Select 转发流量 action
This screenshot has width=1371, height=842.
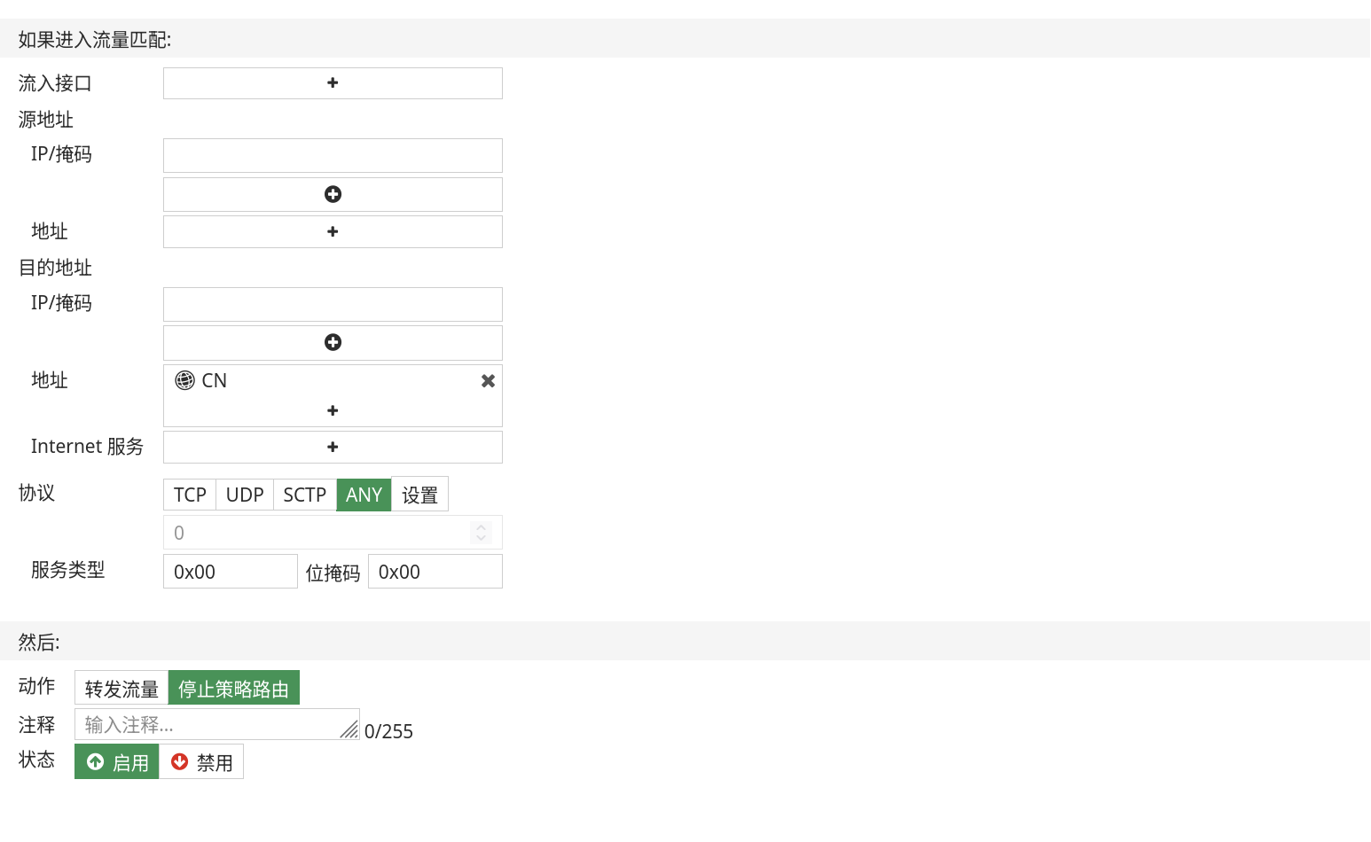click(121, 688)
